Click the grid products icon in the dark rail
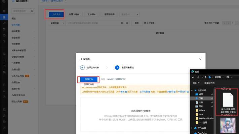The width and height of the screenshot is (239, 134). click(x=4, y=11)
